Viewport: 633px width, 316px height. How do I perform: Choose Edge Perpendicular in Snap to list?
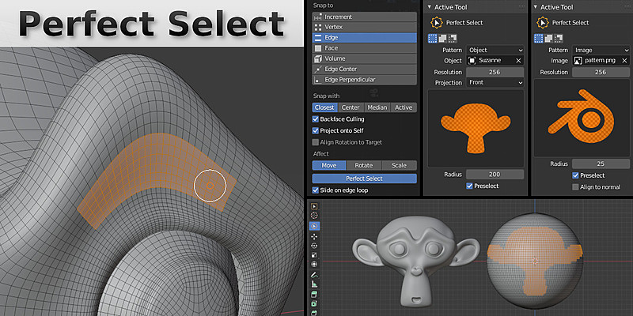click(365, 80)
